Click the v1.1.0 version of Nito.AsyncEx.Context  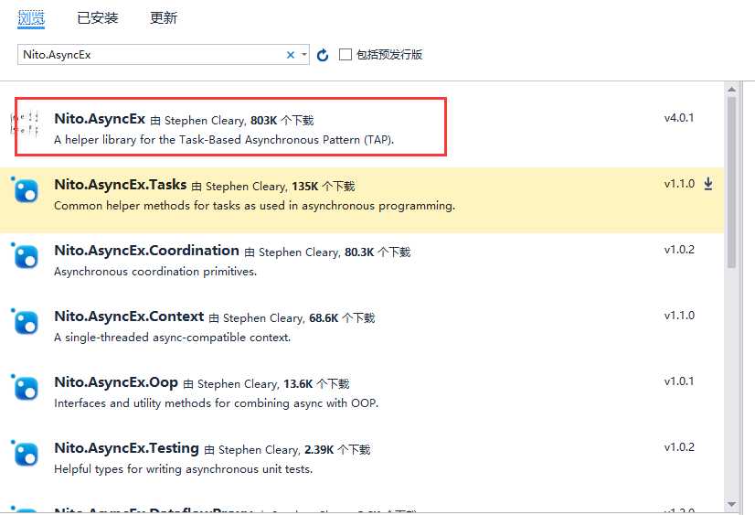[x=679, y=316]
